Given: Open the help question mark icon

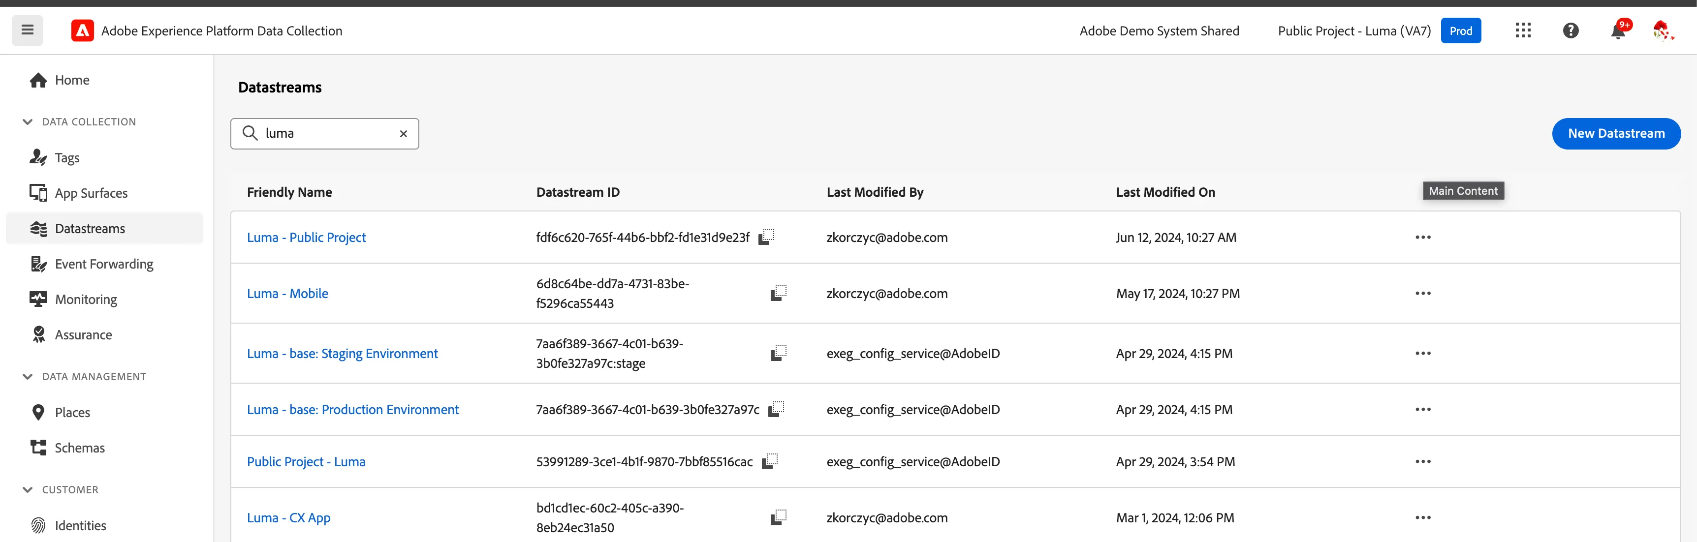Looking at the screenshot, I should click(x=1571, y=30).
